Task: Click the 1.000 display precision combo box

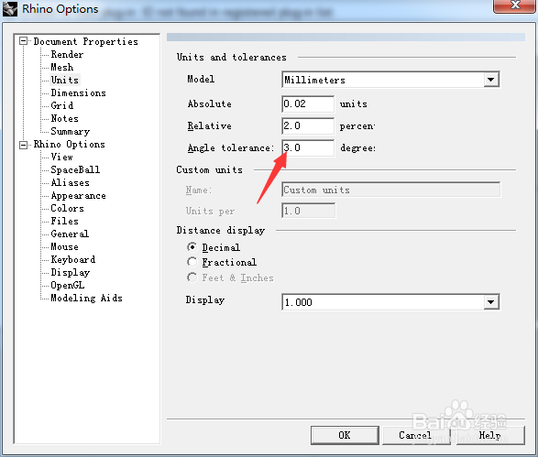Action: pos(390,302)
